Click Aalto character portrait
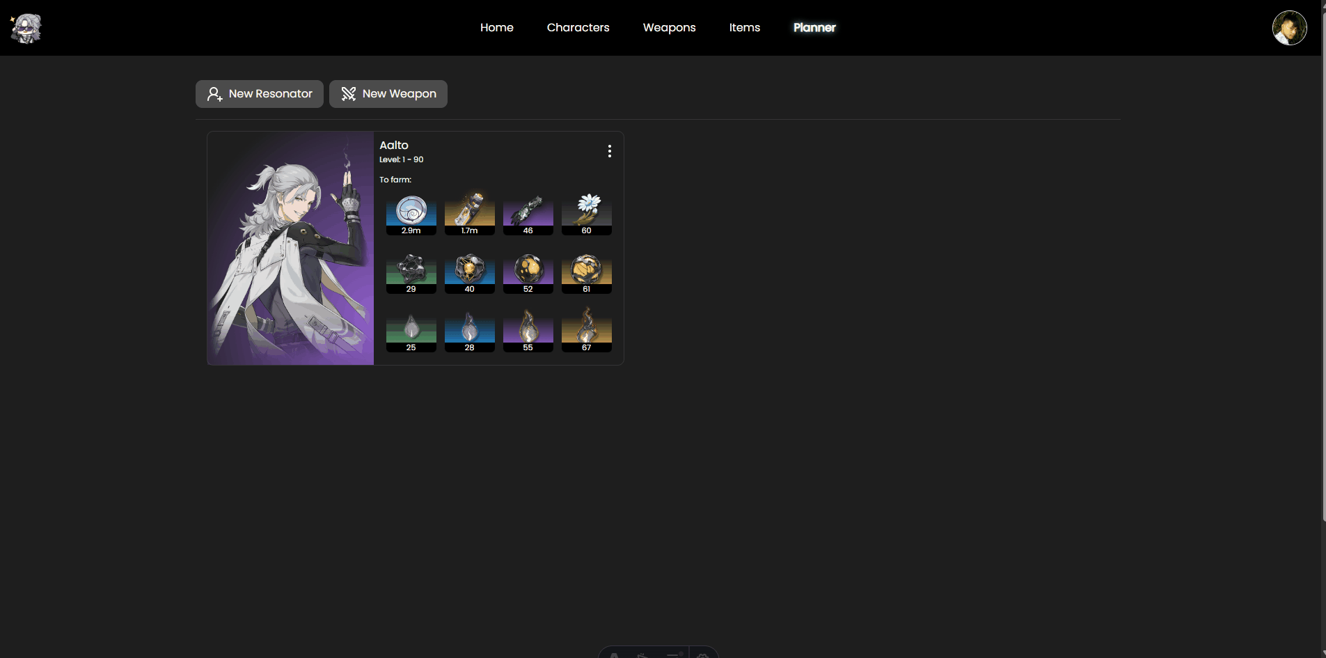Screen dimensions: 1326x658 click(x=290, y=248)
